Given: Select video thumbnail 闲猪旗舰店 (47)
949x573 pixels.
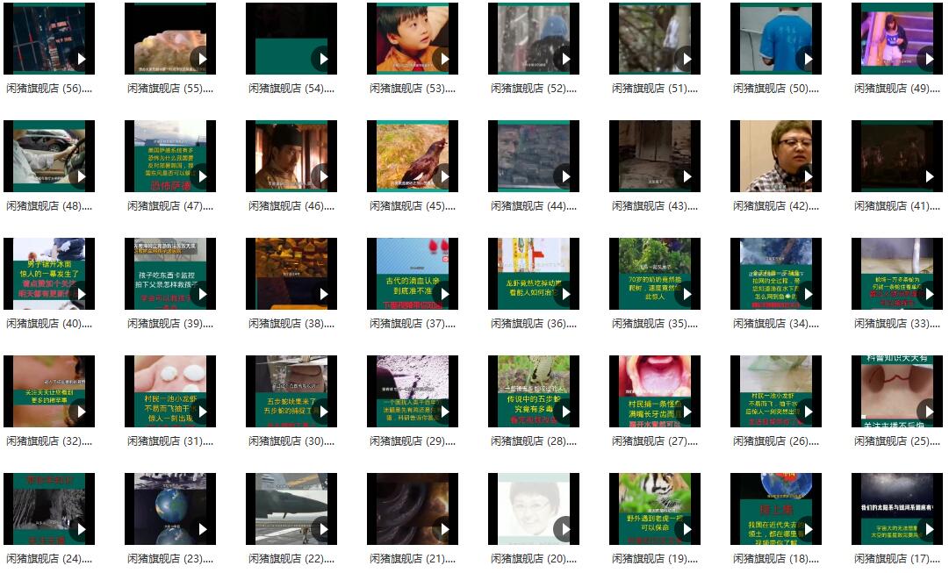Looking at the screenshot, I should (170, 156).
